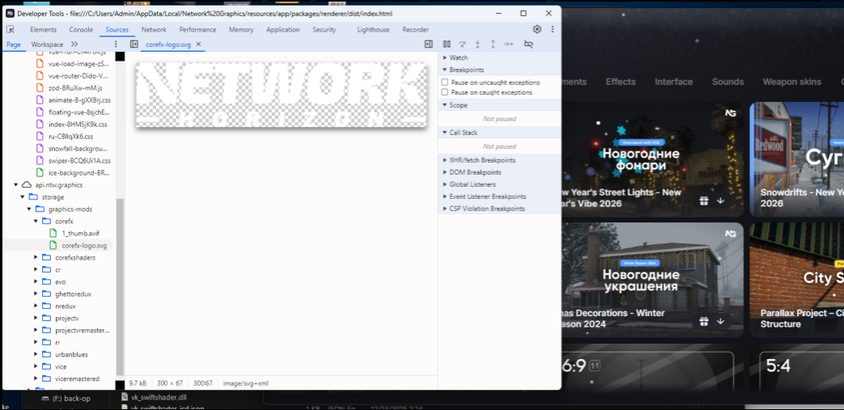This screenshot has width=844, height=410.
Task: Click the DevTools window title icon
Action: (10, 14)
